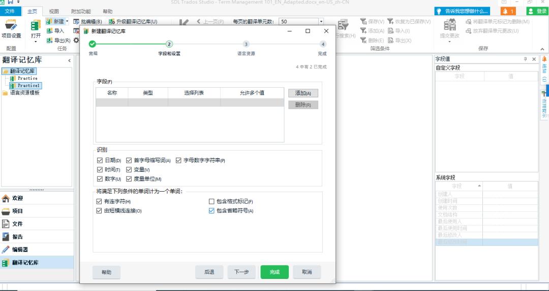Click 导出(X) in the 筛选条件 group
Image resolution: width=549 pixels, height=291 pixels.
400,40
